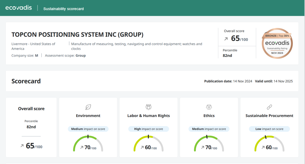Click the Company size: M label

click(25, 56)
